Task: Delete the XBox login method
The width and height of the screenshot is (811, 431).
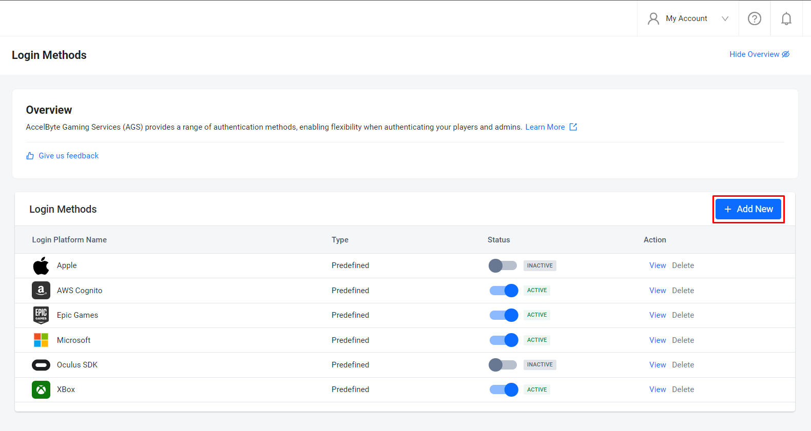Action: (683, 389)
